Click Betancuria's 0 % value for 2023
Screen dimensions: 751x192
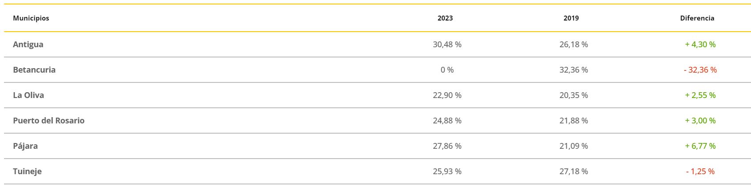point(447,70)
